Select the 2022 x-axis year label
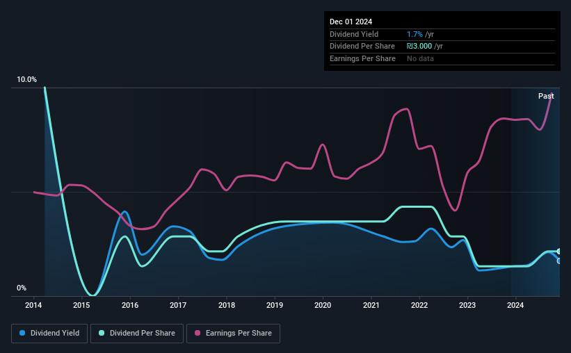The width and height of the screenshot is (571, 353). tap(419, 305)
